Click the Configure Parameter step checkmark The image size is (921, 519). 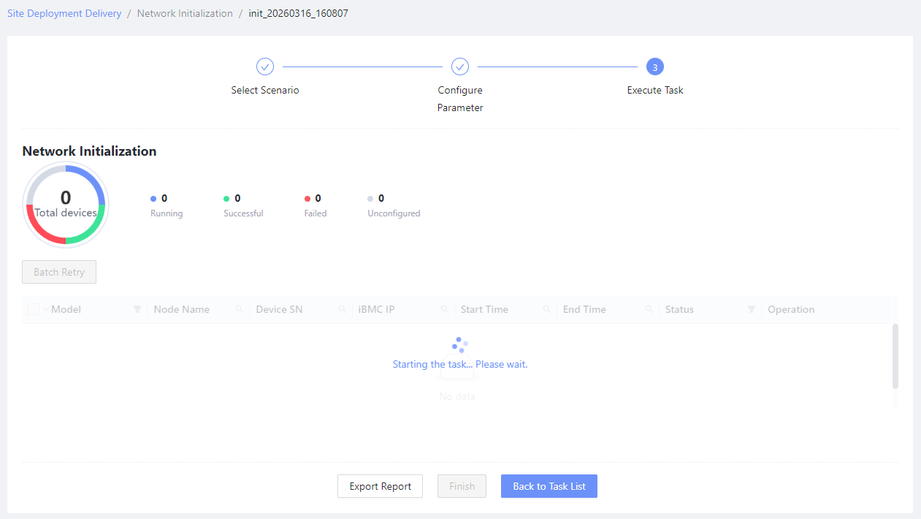[460, 67]
